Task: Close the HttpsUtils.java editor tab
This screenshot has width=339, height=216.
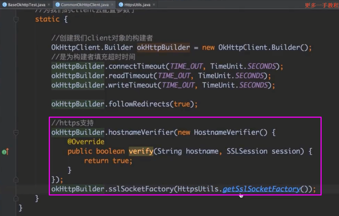Action: [x=153, y=5]
